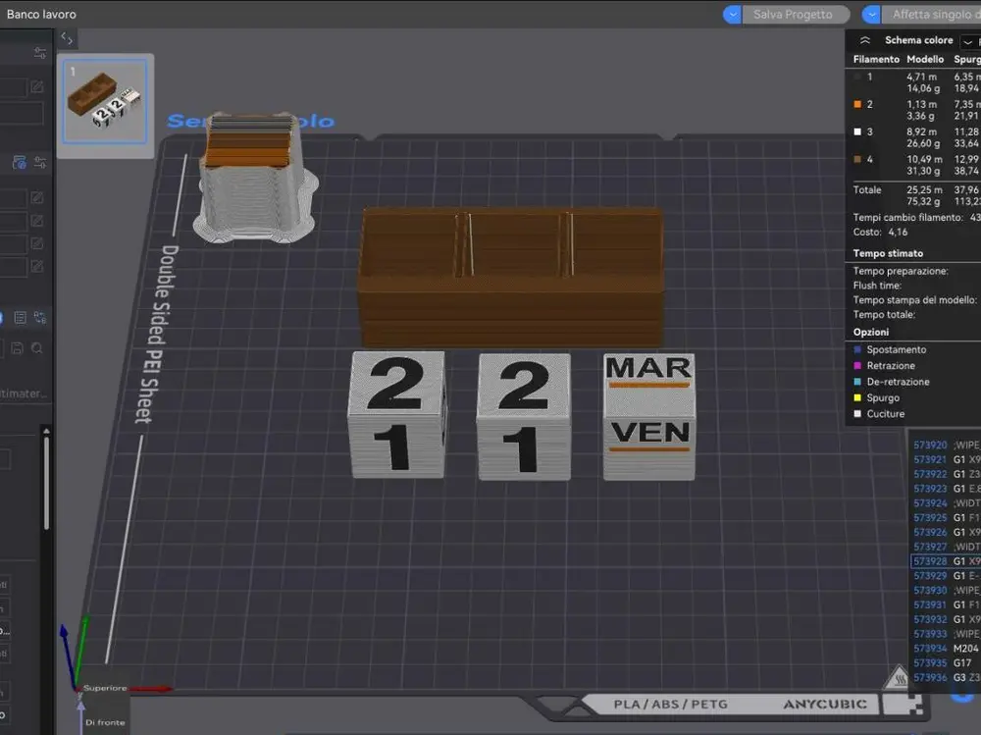Screen dimensions: 981x735
Task: Select the brown three-slot tray model
Action: (510, 276)
